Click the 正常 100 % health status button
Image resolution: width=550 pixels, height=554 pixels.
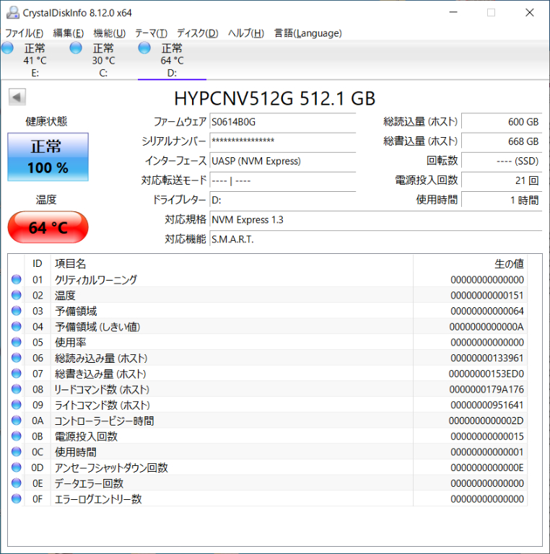coord(48,157)
